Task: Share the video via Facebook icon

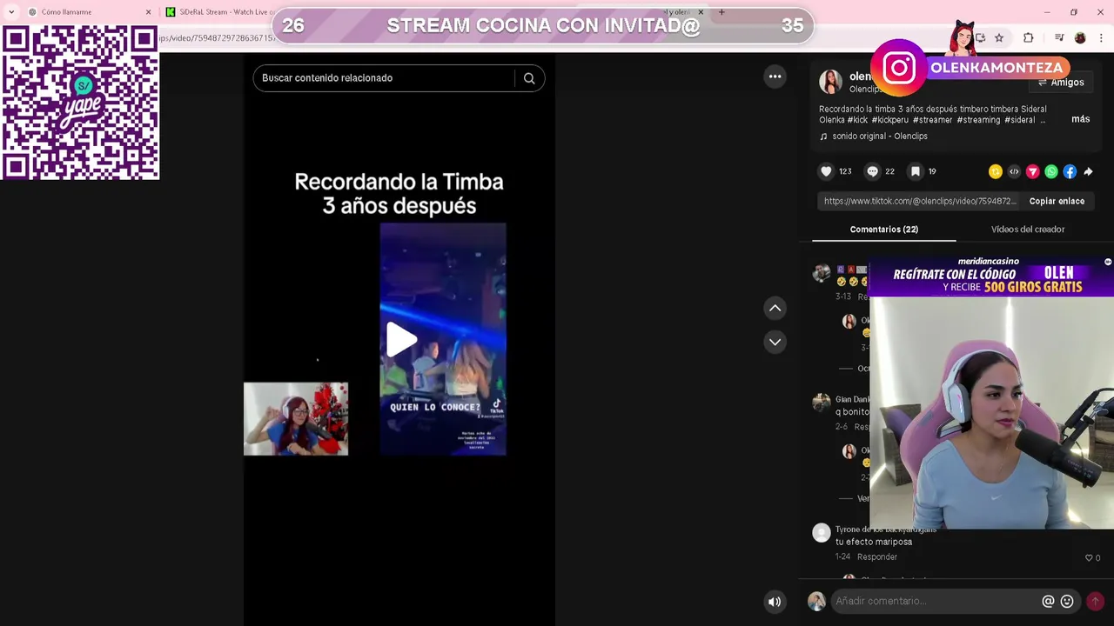Action: (1070, 171)
